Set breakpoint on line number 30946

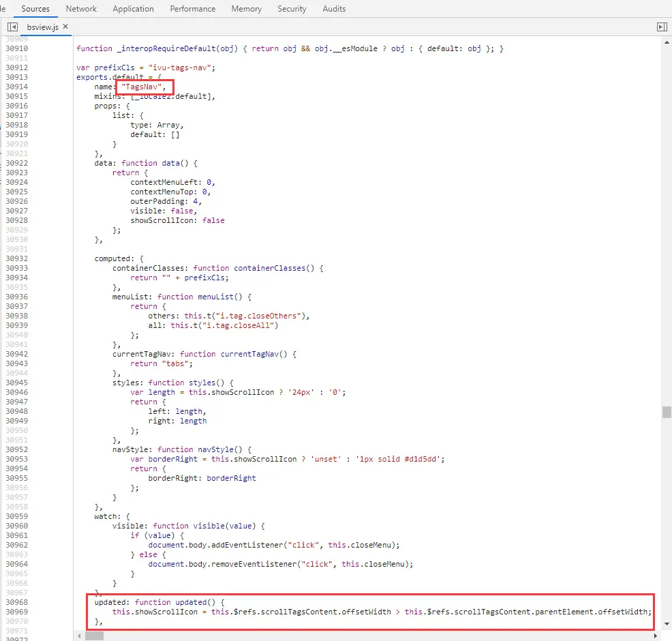click(x=17, y=392)
